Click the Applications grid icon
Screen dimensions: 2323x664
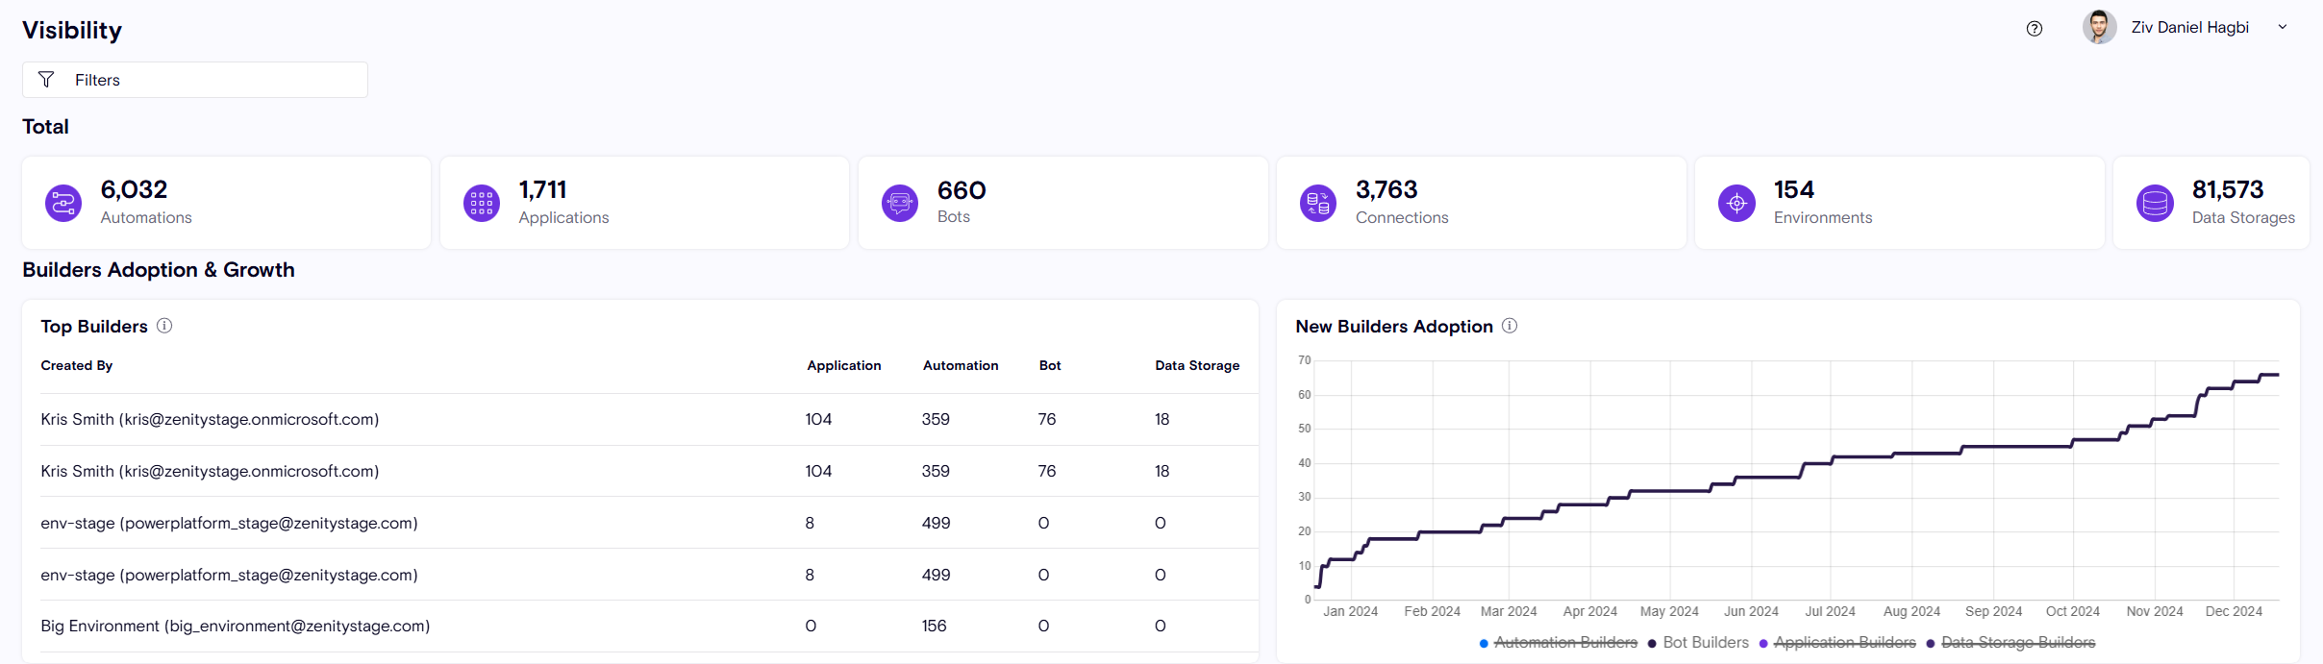coord(482,203)
